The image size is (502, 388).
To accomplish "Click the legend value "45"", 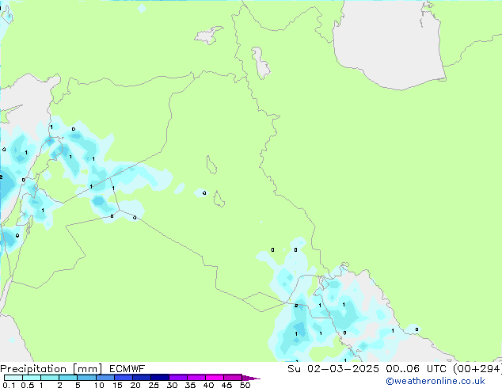I will 226,385.
